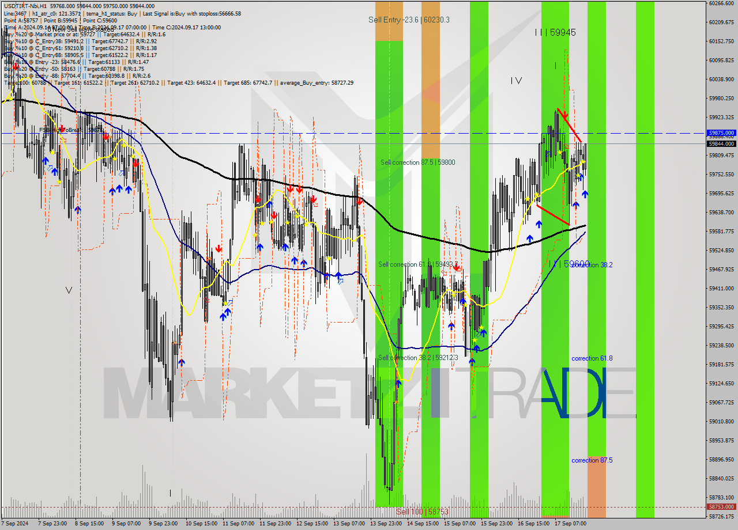Click the 59980.250 price axis label
The width and height of the screenshot is (738, 530).
[x=721, y=98]
